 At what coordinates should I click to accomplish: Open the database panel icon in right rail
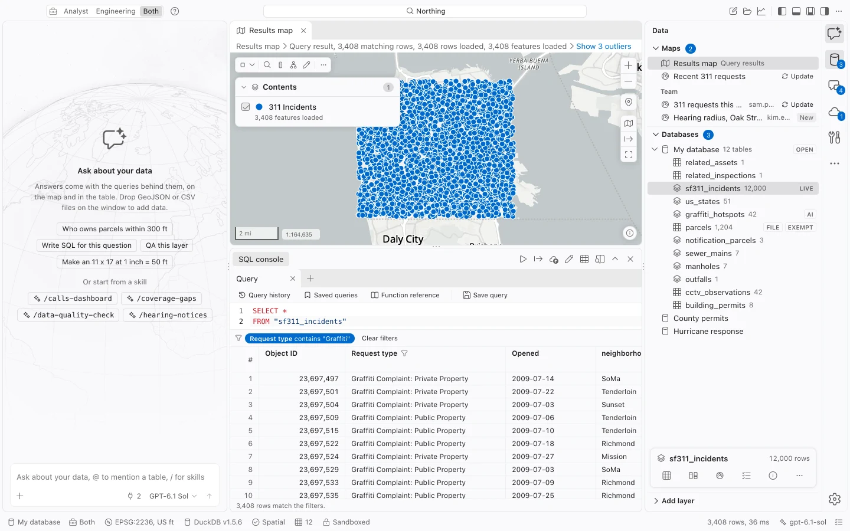(x=835, y=60)
